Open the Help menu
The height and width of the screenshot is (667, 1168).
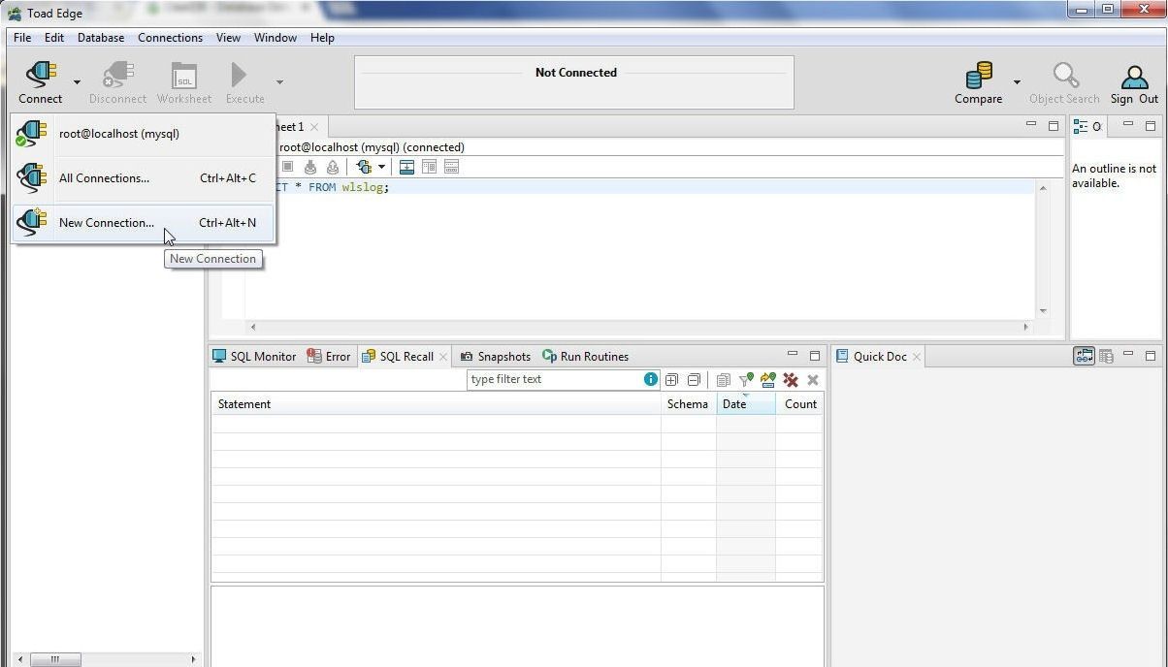pos(322,38)
